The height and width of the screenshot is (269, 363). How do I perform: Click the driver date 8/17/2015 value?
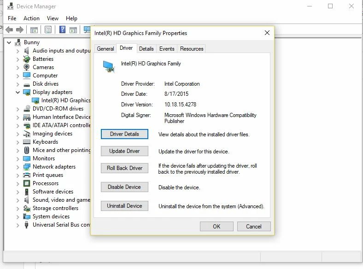[176, 94]
